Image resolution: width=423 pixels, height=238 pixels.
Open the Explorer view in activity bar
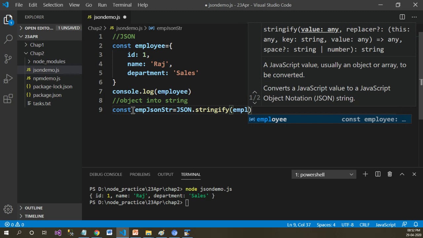coord(8,20)
